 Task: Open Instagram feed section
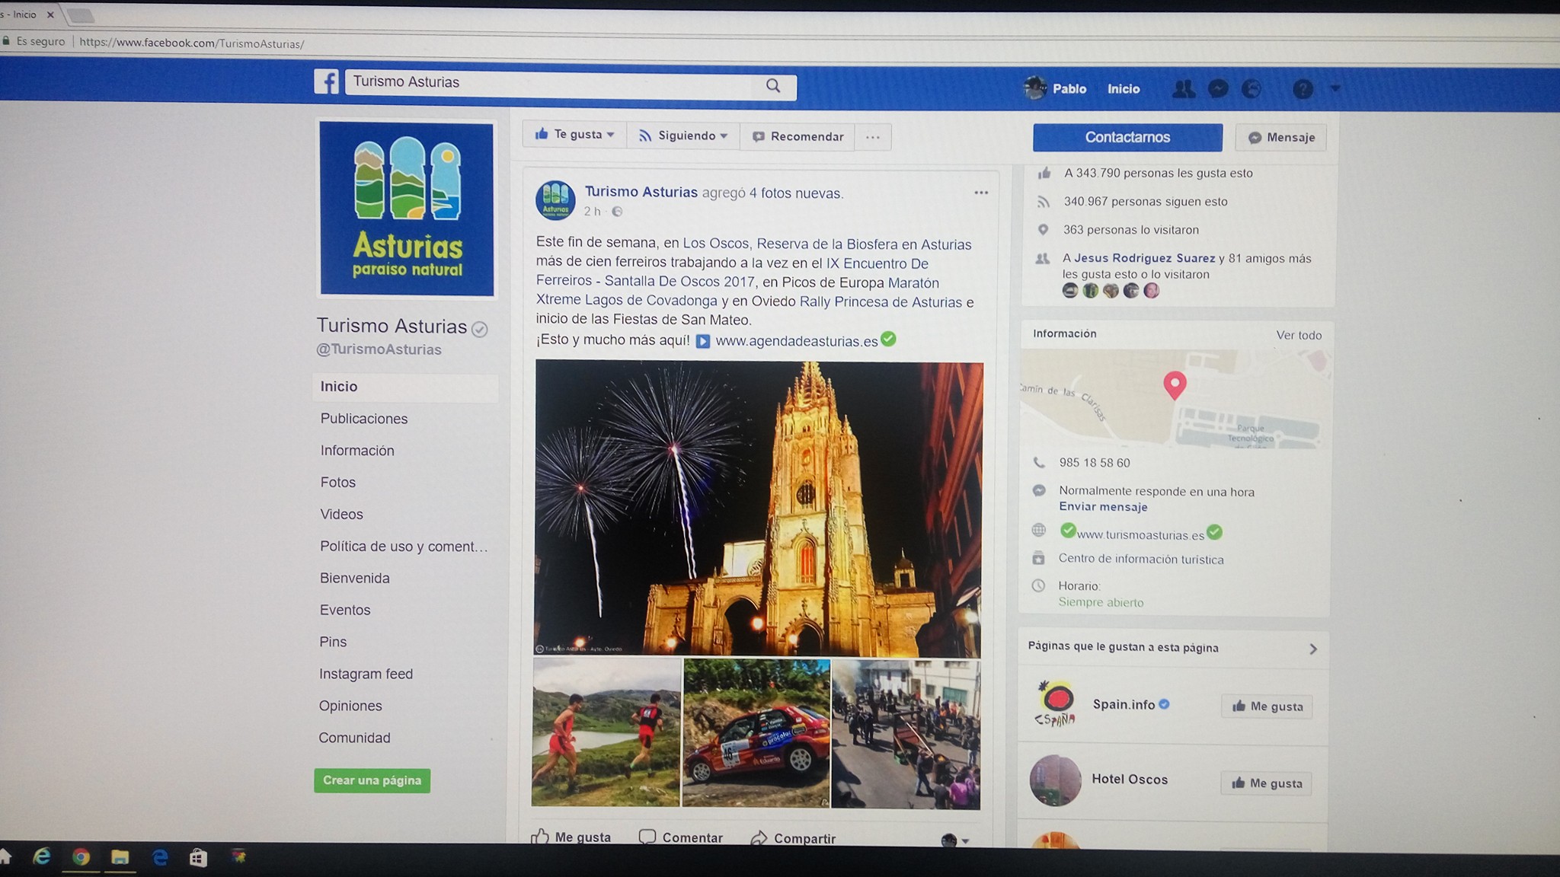(366, 674)
